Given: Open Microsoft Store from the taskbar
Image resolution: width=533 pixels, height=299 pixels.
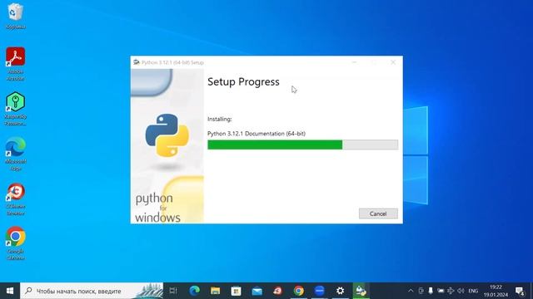Looking at the screenshot, I should click(236, 291).
